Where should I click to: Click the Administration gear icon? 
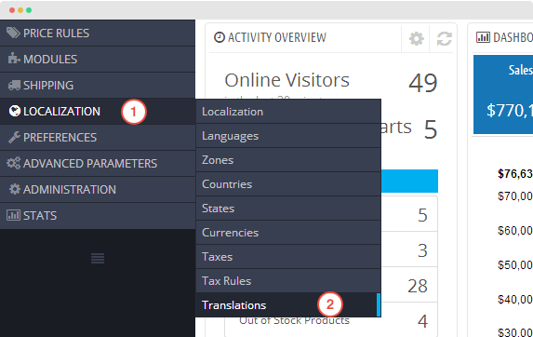click(15, 189)
